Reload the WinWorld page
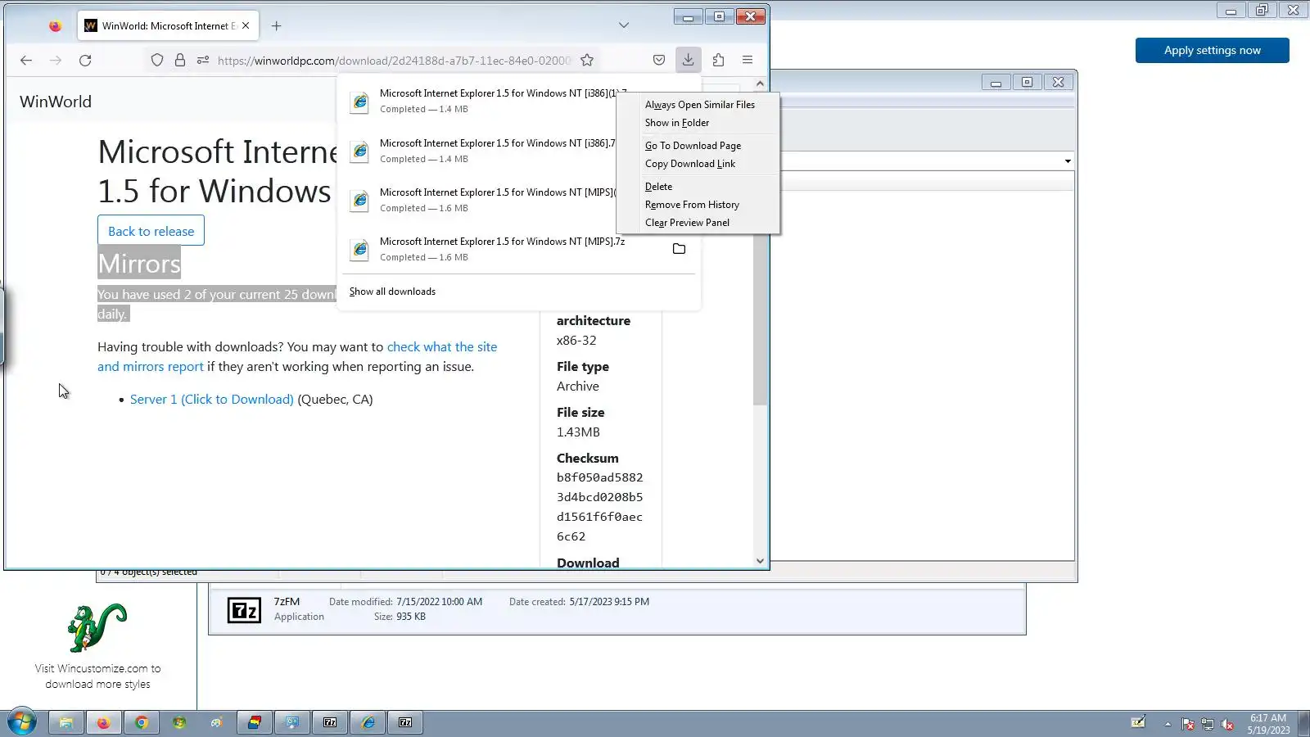This screenshot has width=1310, height=737. (85, 60)
